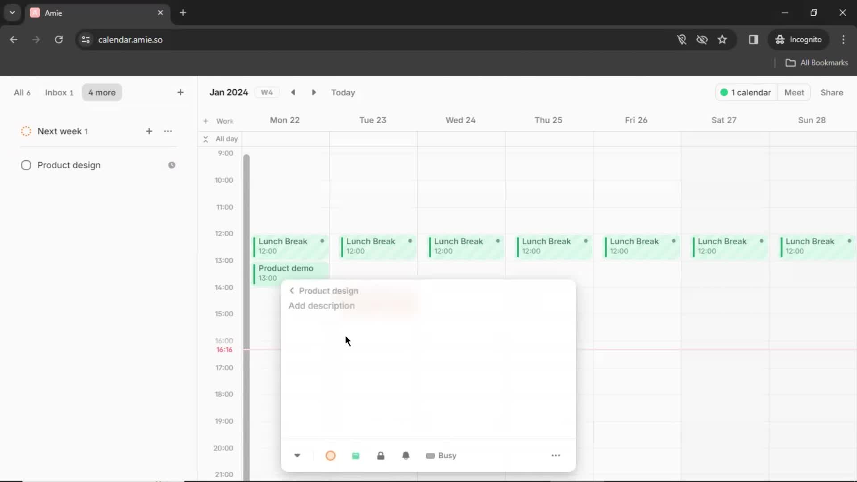Add a task to Next week
The width and height of the screenshot is (857, 482).
pos(149,131)
